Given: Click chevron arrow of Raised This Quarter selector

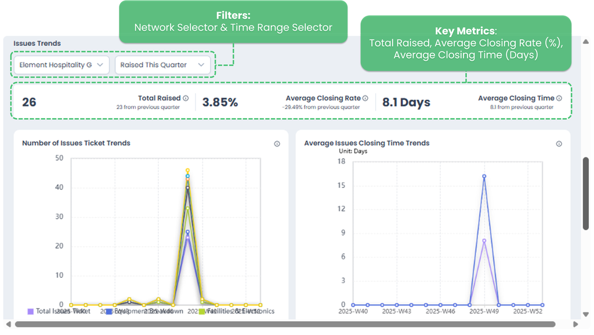Looking at the screenshot, I should point(201,65).
